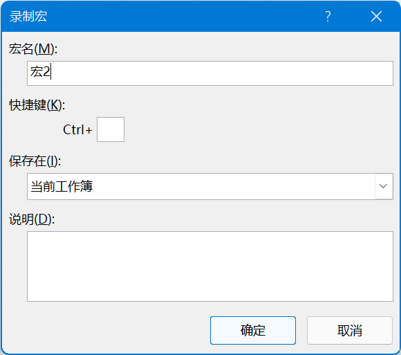
Task: Click the empty blue title bar area
Action: [x=179, y=17]
